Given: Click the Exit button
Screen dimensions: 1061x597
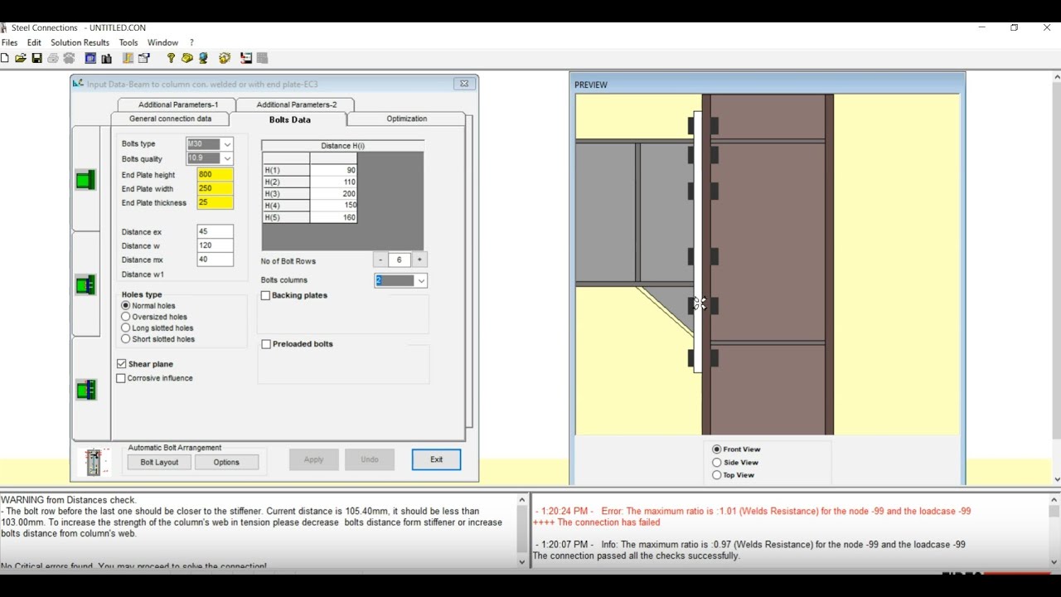Looking at the screenshot, I should 436,459.
